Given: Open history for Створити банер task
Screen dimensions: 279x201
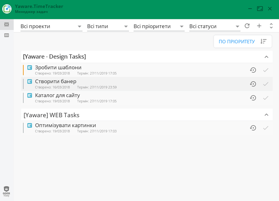Looking at the screenshot, I should (x=253, y=84).
